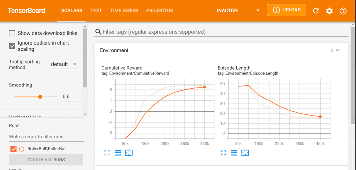Enable Show data download links checkbox
This screenshot has width=356, height=170.
[x=12, y=33]
